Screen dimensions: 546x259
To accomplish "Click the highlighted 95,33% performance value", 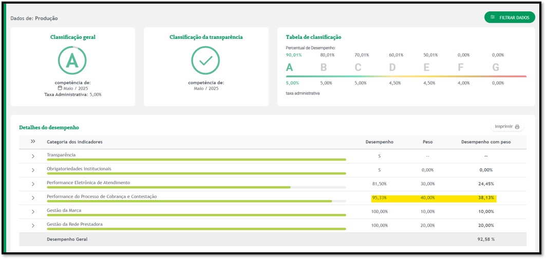I will 380,197.
